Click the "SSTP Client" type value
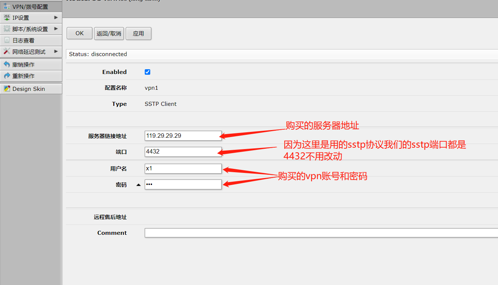The image size is (498, 285). [161, 104]
